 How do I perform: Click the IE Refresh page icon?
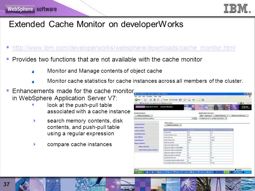pyautogui.click(x=155, y=100)
